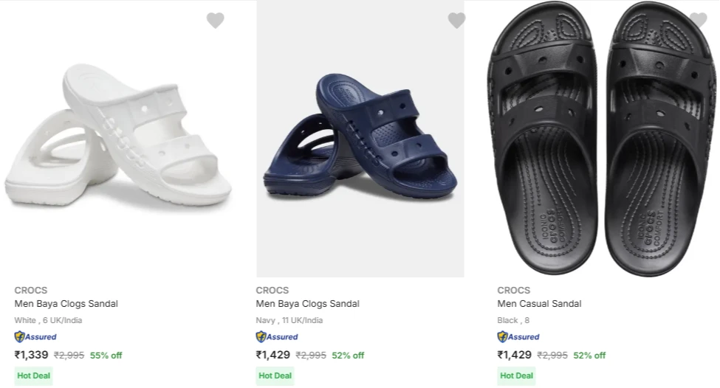Click the Assured badge under Navy sandal

coord(277,337)
